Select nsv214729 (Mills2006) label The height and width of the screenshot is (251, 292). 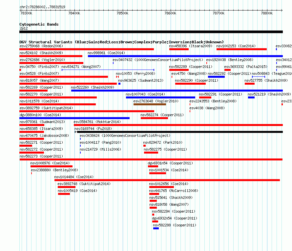point(100,149)
